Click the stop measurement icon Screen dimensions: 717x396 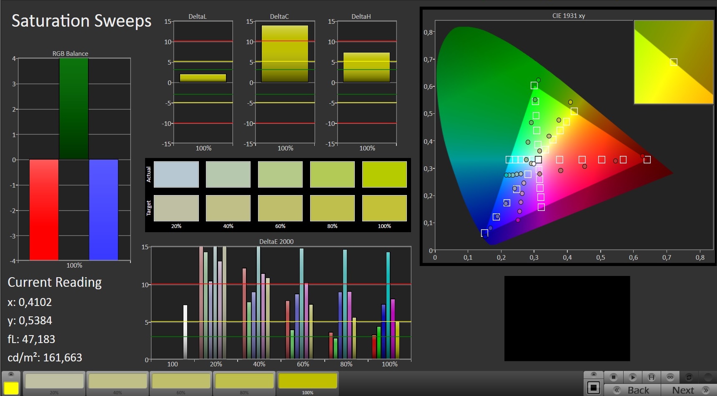[x=613, y=377]
